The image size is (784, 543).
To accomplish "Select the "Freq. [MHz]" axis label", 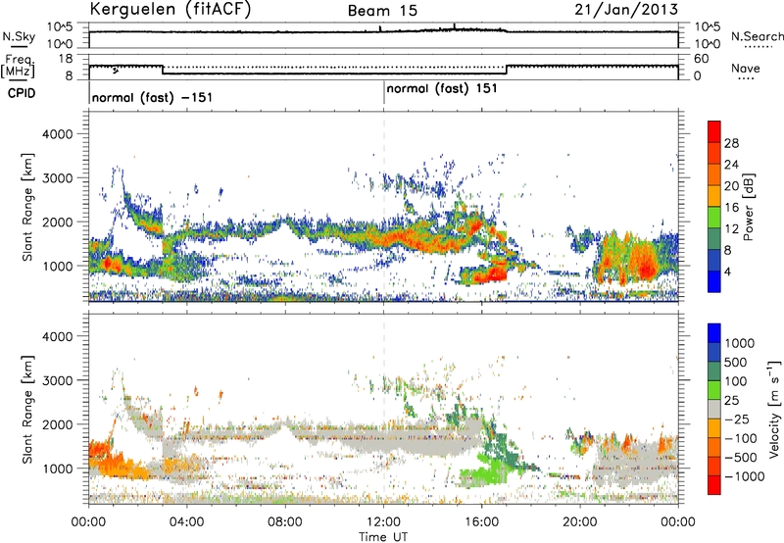I will [18, 67].
